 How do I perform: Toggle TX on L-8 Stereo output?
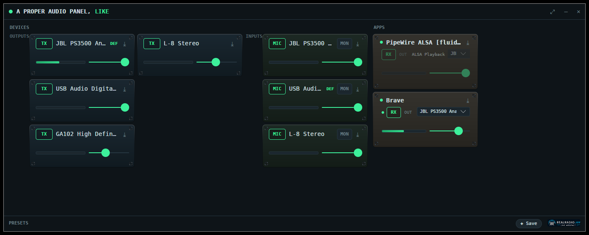click(152, 44)
